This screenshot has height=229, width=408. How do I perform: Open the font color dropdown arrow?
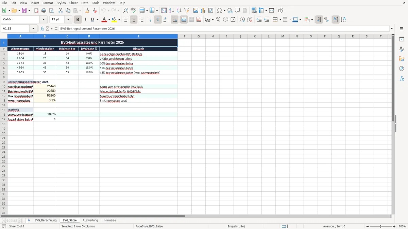[109, 20]
